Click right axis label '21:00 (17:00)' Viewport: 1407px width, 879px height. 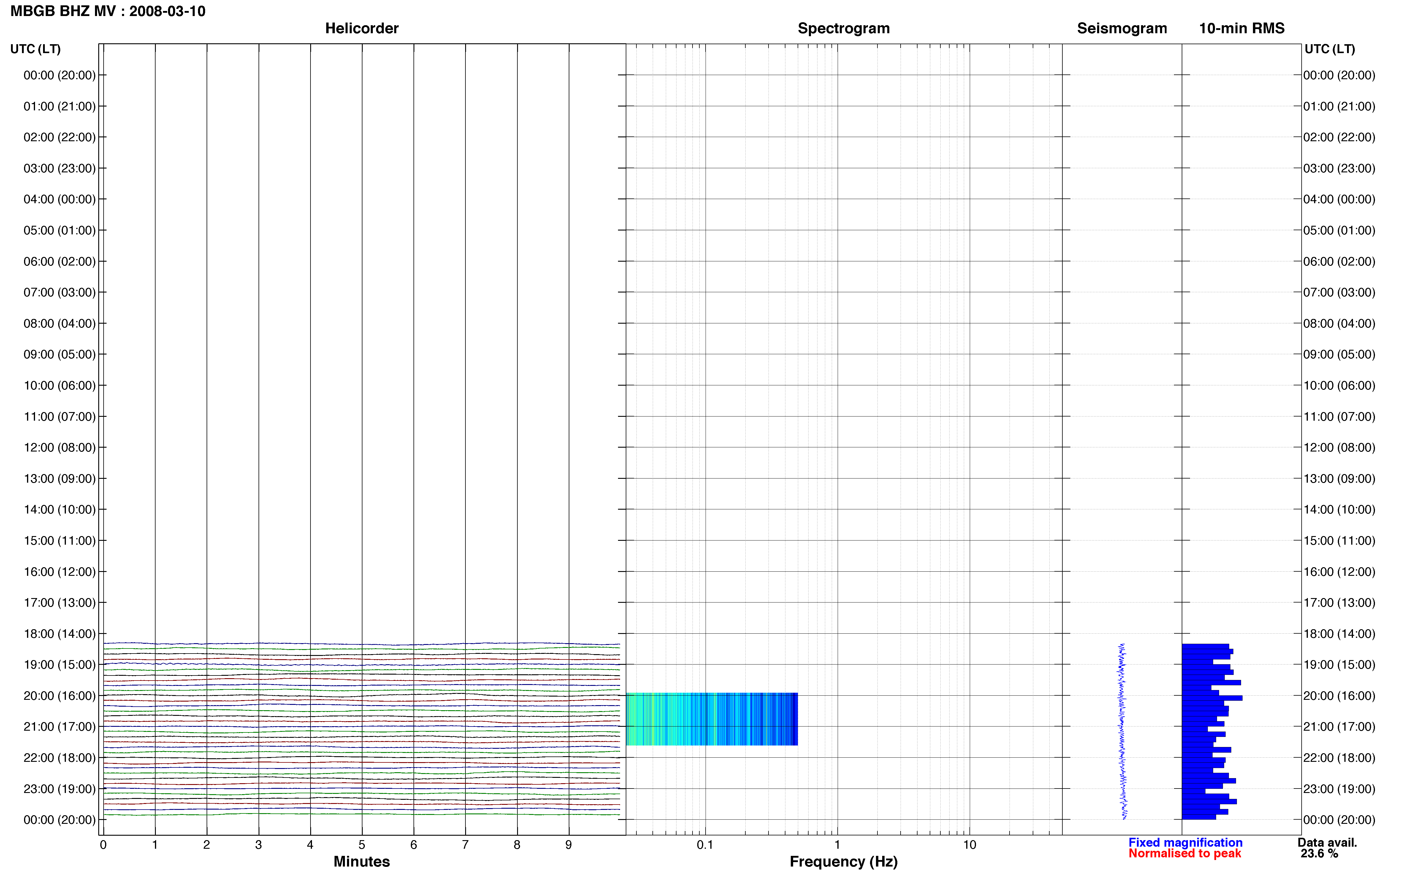click(x=1339, y=727)
